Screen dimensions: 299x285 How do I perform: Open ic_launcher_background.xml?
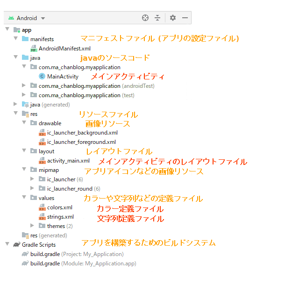[x=82, y=133]
